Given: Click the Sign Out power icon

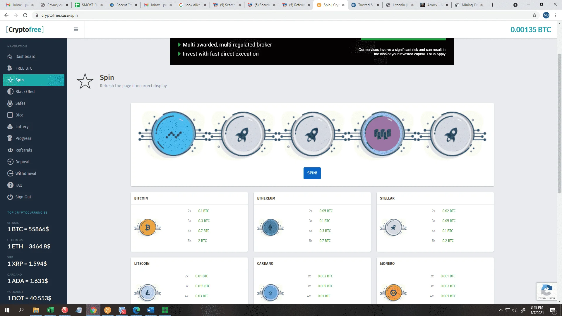Looking at the screenshot, I should click(10, 197).
